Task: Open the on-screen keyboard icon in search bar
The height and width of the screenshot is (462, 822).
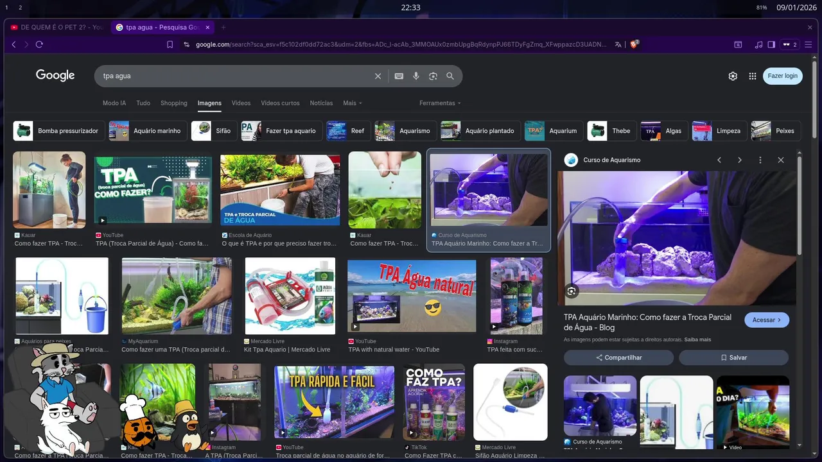Action: point(399,76)
